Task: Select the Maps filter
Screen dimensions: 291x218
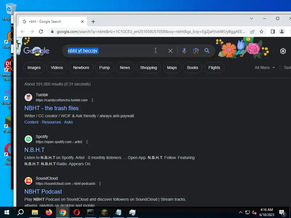Action: (x=172, y=68)
